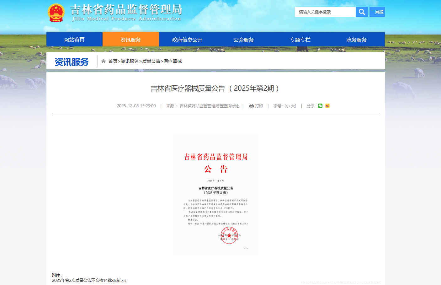This screenshot has width=441, height=285.
Task: Set font size to 大
Action: pos(293,106)
